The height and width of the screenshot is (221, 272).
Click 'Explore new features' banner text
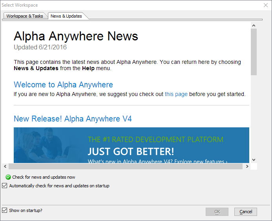click(x=201, y=161)
